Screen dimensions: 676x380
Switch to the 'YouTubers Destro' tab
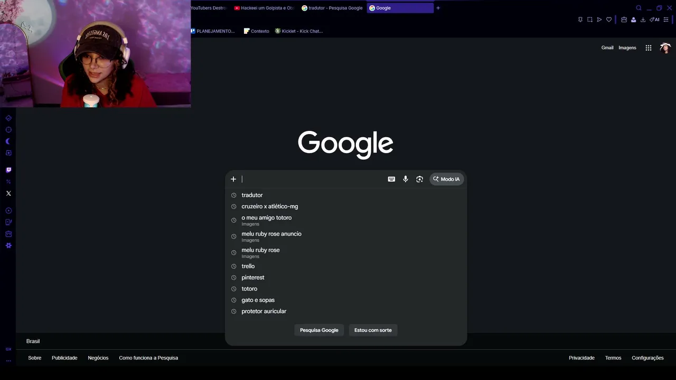pos(209,8)
